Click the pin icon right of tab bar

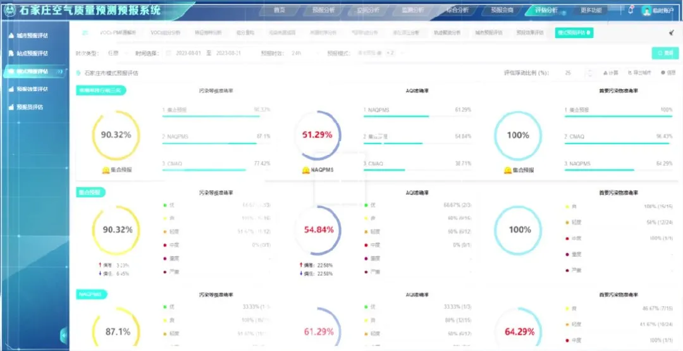pos(671,33)
